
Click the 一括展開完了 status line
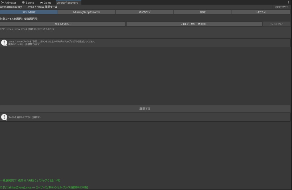point(30,180)
